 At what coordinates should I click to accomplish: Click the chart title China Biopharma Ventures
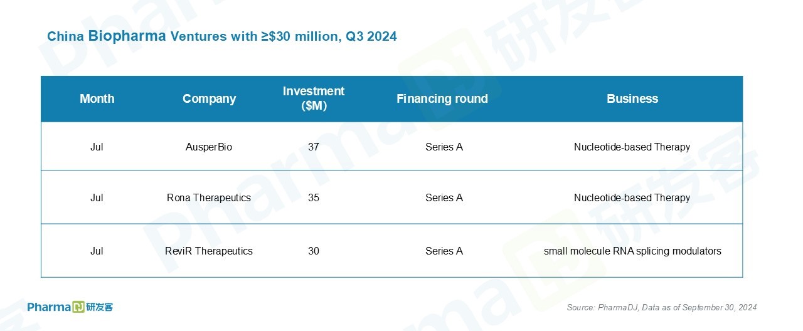pyautogui.click(x=222, y=36)
